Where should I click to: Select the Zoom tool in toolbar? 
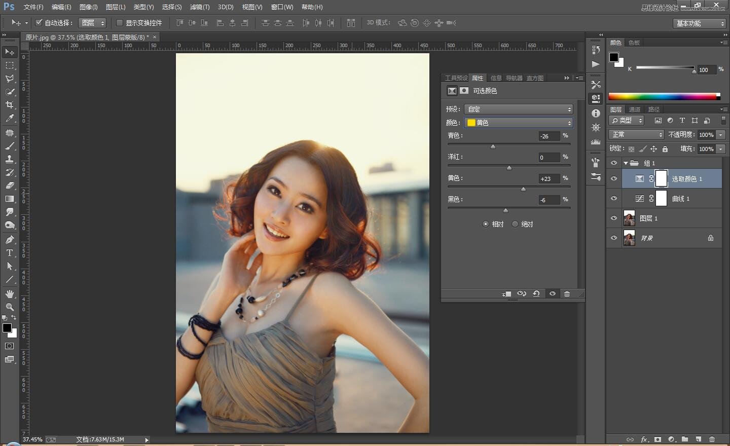[x=10, y=307]
